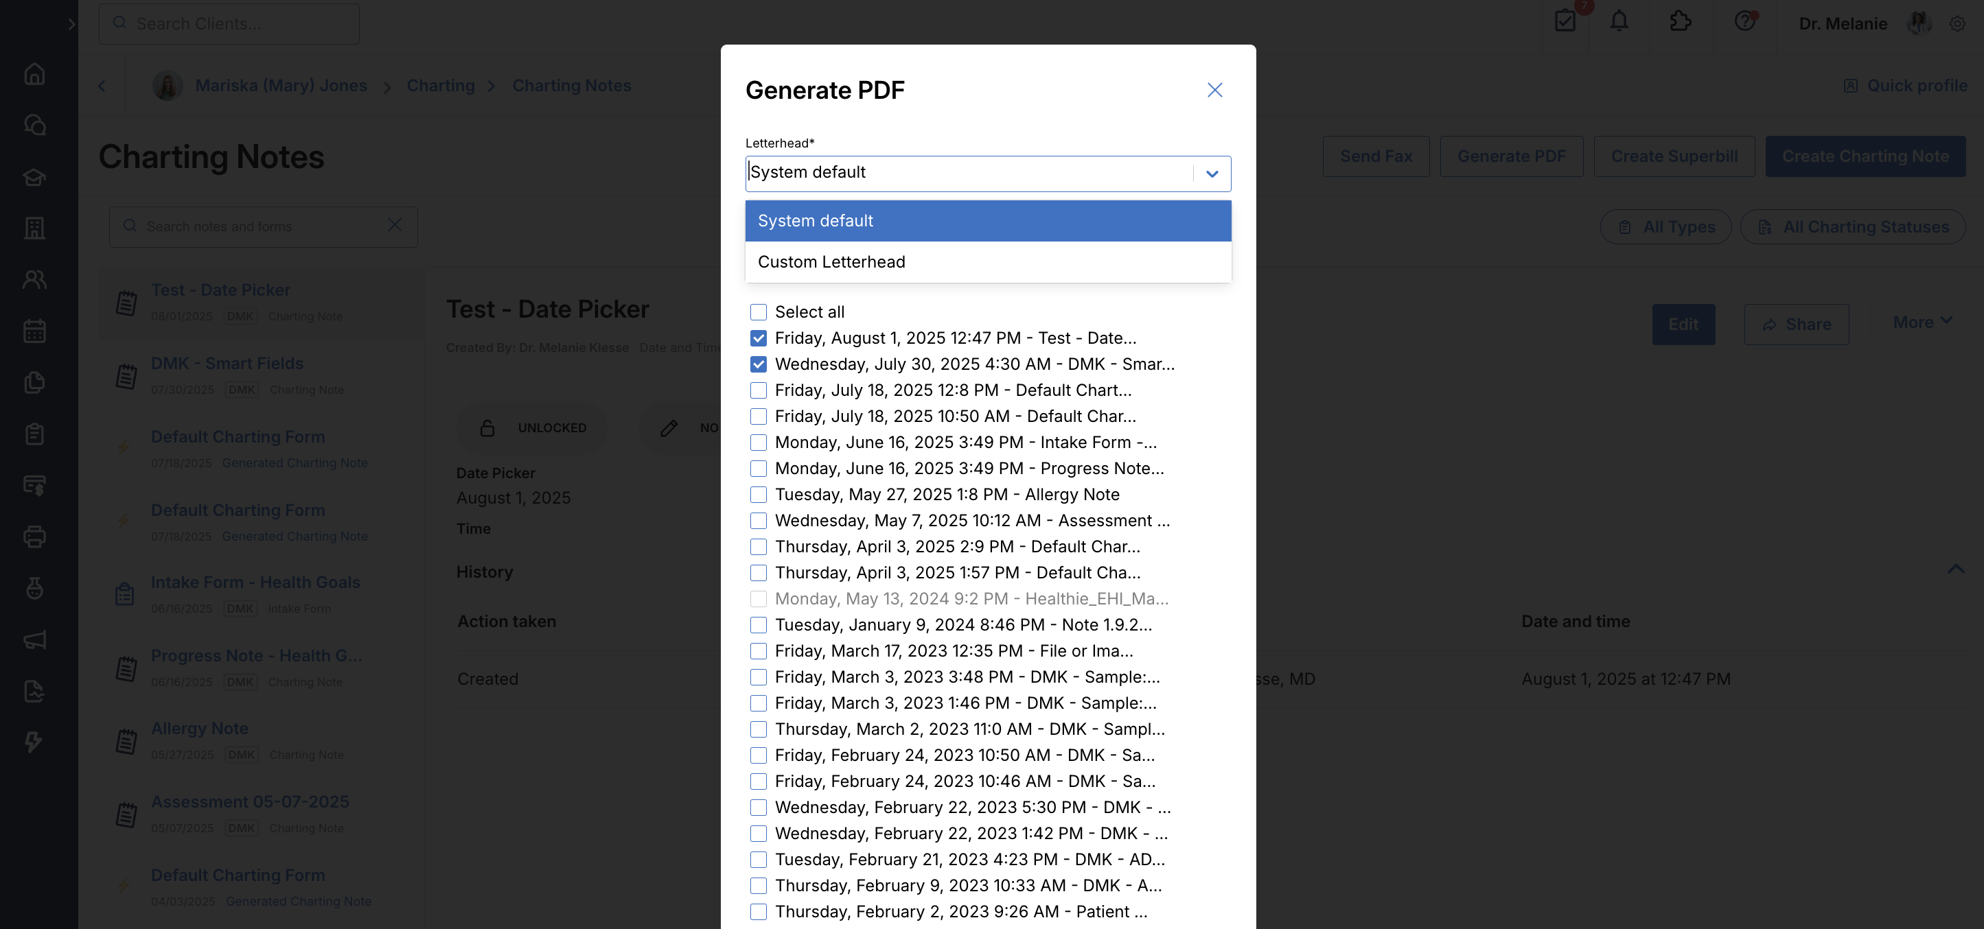
Task: Select Custom Letterhead option
Action: click(987, 263)
